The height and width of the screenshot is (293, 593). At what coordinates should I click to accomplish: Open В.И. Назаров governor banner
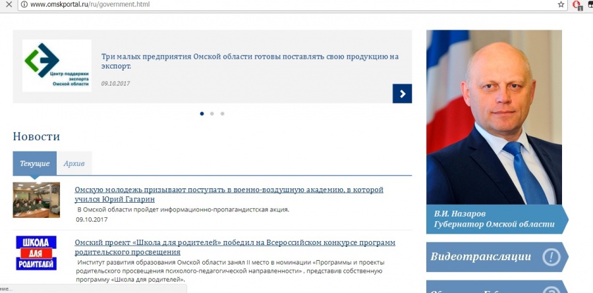click(x=497, y=219)
